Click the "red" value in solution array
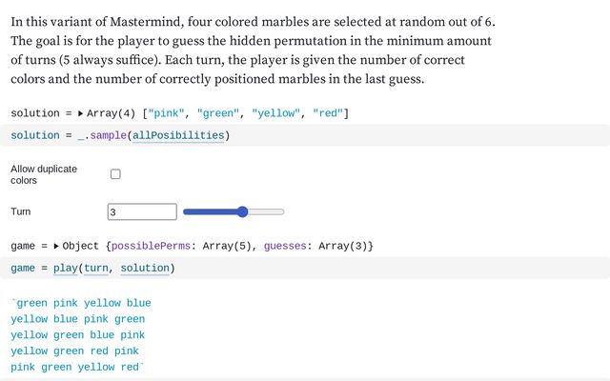This screenshot has width=610, height=381. 328,114
